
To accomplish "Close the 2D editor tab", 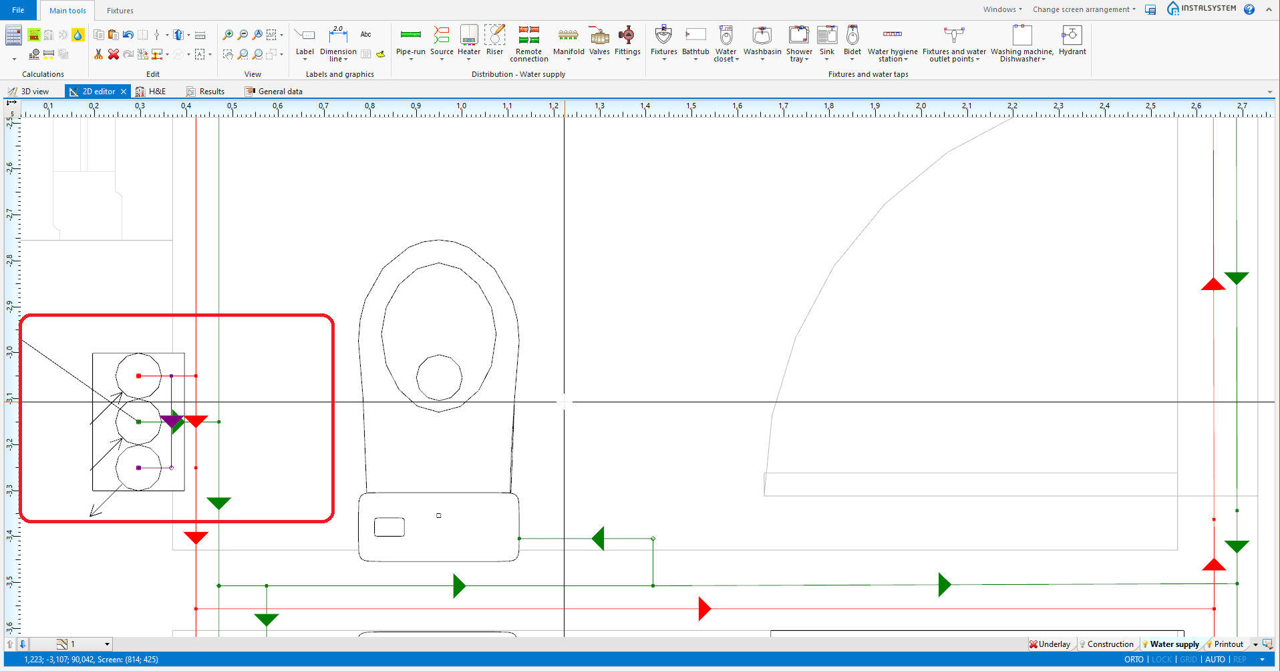I will pyautogui.click(x=124, y=92).
